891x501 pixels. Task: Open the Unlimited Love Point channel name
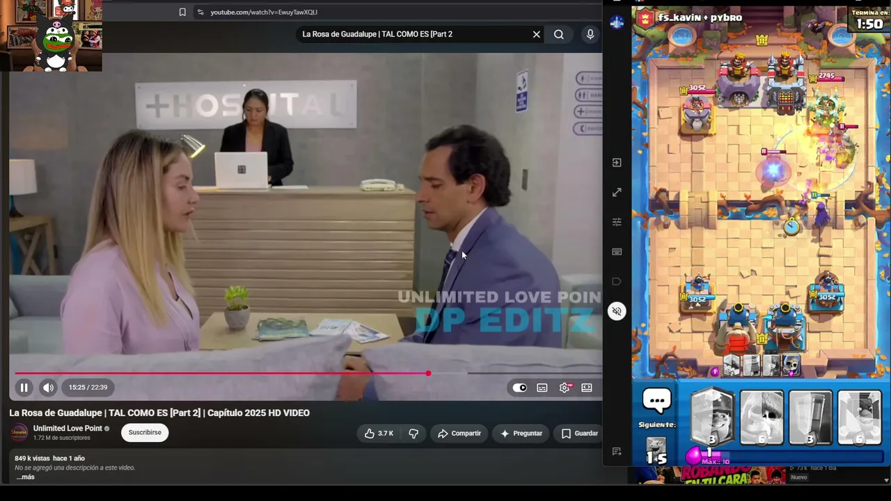(68, 429)
